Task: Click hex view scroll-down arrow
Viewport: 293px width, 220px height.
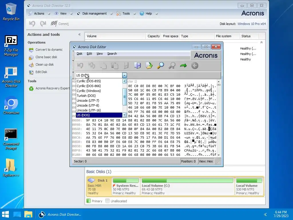Action: (219, 155)
